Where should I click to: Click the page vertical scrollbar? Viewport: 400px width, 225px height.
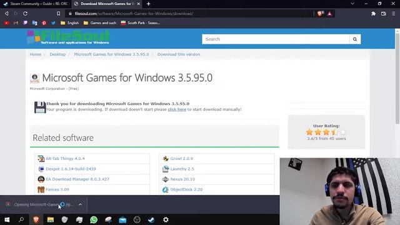(x=397, y=79)
